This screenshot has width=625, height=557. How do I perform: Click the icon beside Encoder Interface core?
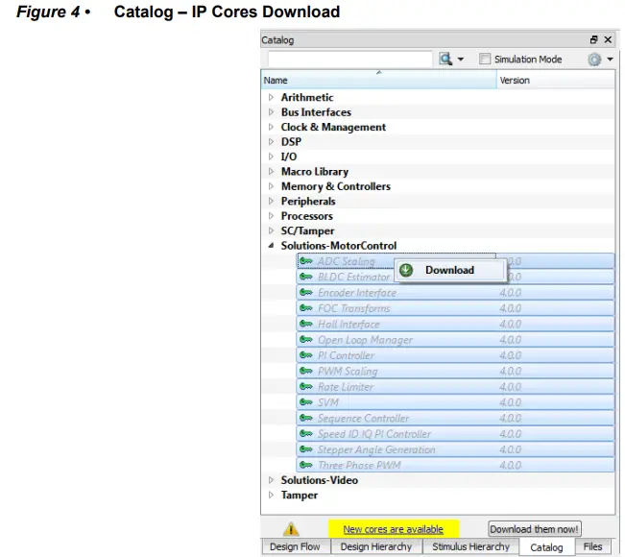click(306, 293)
